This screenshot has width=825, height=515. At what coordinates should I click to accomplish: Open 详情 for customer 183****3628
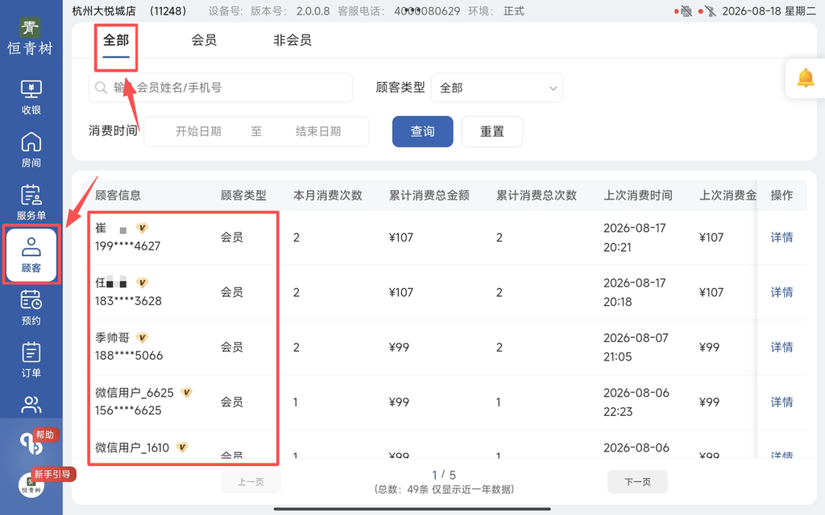[781, 292]
